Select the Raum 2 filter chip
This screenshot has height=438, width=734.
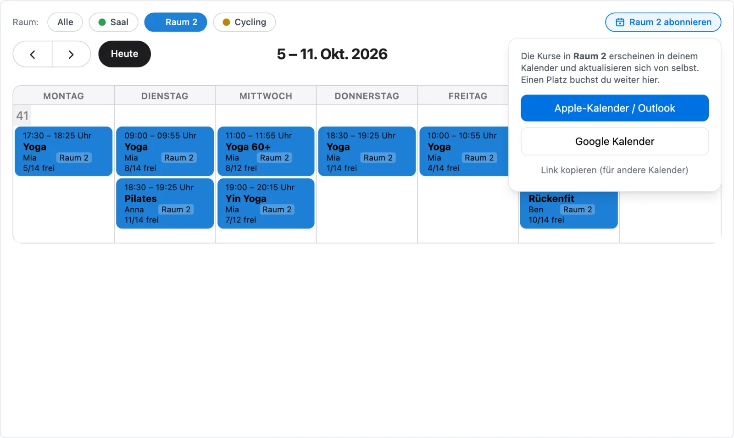pos(176,22)
